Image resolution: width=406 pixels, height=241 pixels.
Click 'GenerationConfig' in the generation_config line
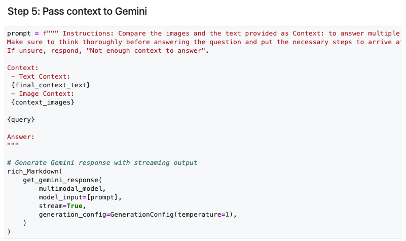[x=142, y=214]
